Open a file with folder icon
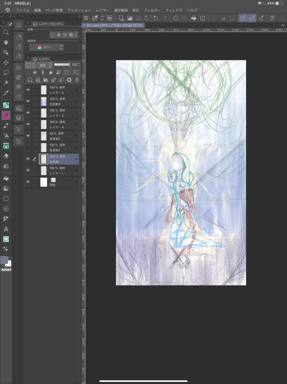 (130, 18)
